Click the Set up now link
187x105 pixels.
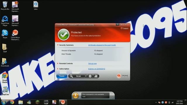92,64
